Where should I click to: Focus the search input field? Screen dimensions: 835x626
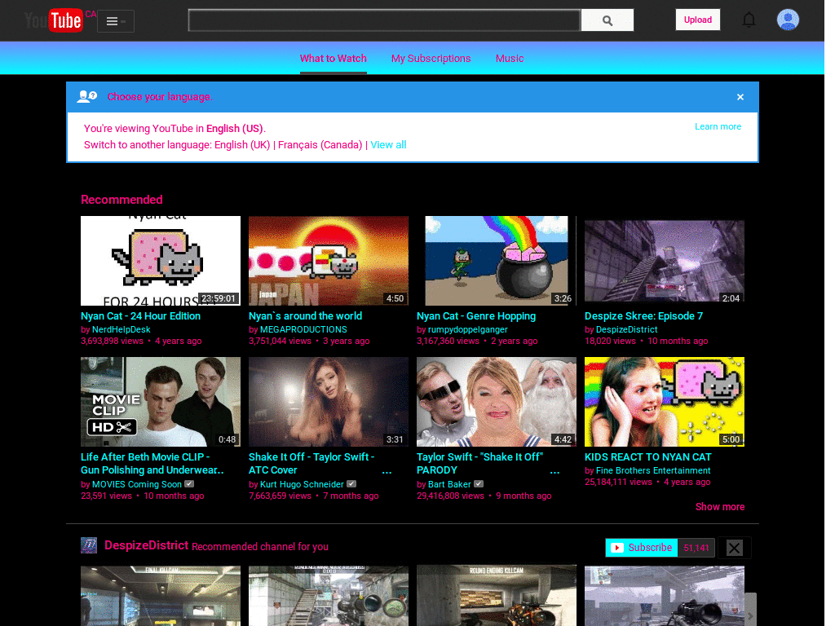(384, 20)
